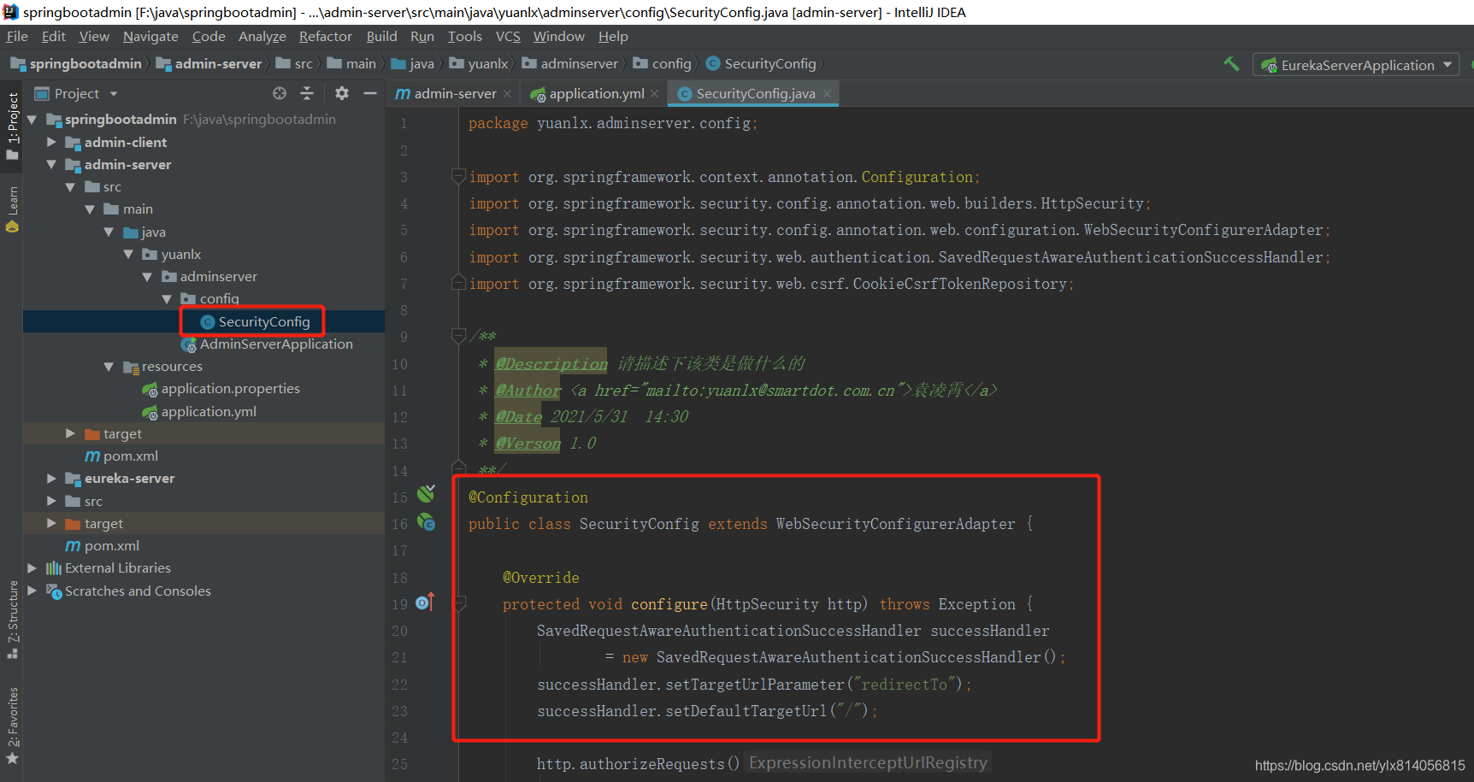
Task: Toggle the 1: Project tool window button
Action: [12, 126]
